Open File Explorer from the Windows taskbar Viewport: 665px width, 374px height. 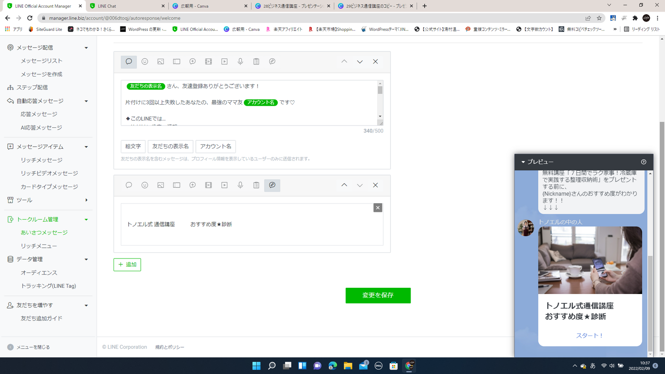pos(348,366)
